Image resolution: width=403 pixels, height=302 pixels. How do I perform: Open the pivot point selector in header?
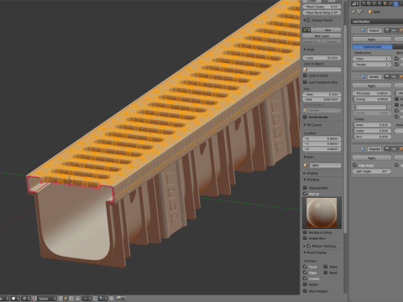[26, 299]
